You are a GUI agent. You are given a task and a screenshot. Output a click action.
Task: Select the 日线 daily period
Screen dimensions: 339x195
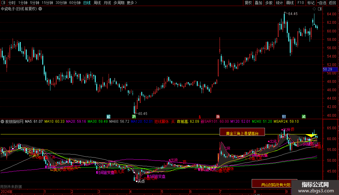pos(87,3)
